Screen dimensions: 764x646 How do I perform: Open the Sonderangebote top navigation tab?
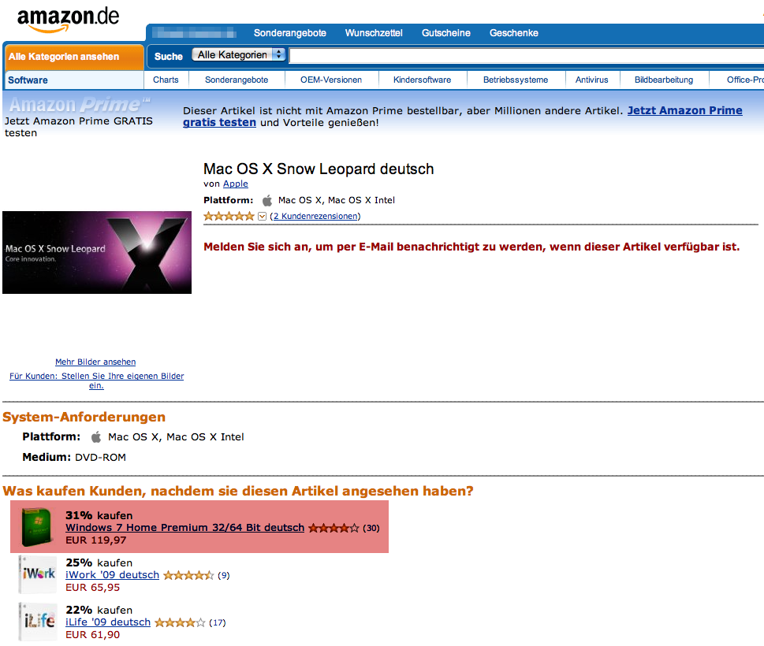coord(290,33)
